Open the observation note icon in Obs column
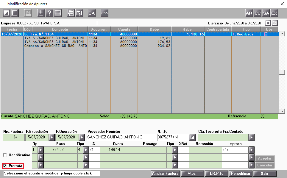 click(x=266, y=34)
